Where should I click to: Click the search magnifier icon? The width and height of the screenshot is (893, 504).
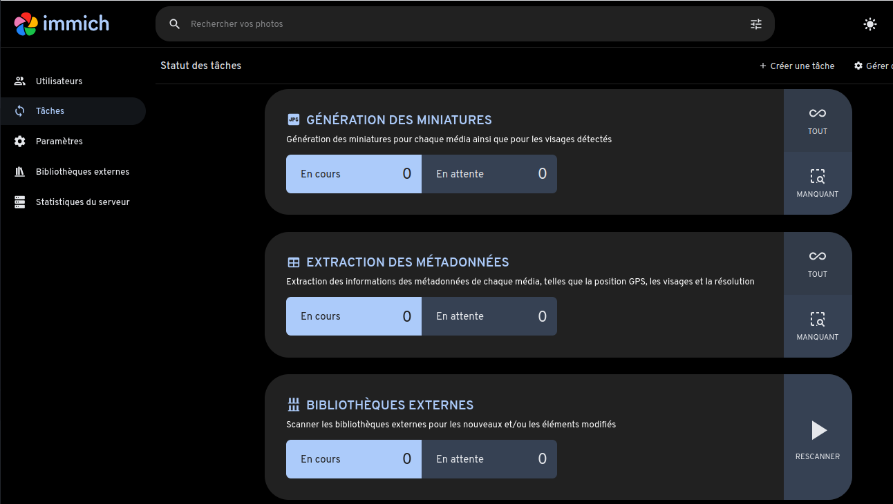point(175,24)
